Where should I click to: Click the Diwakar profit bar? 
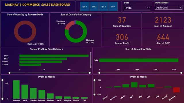pyautogui.click(x=33, y=93)
